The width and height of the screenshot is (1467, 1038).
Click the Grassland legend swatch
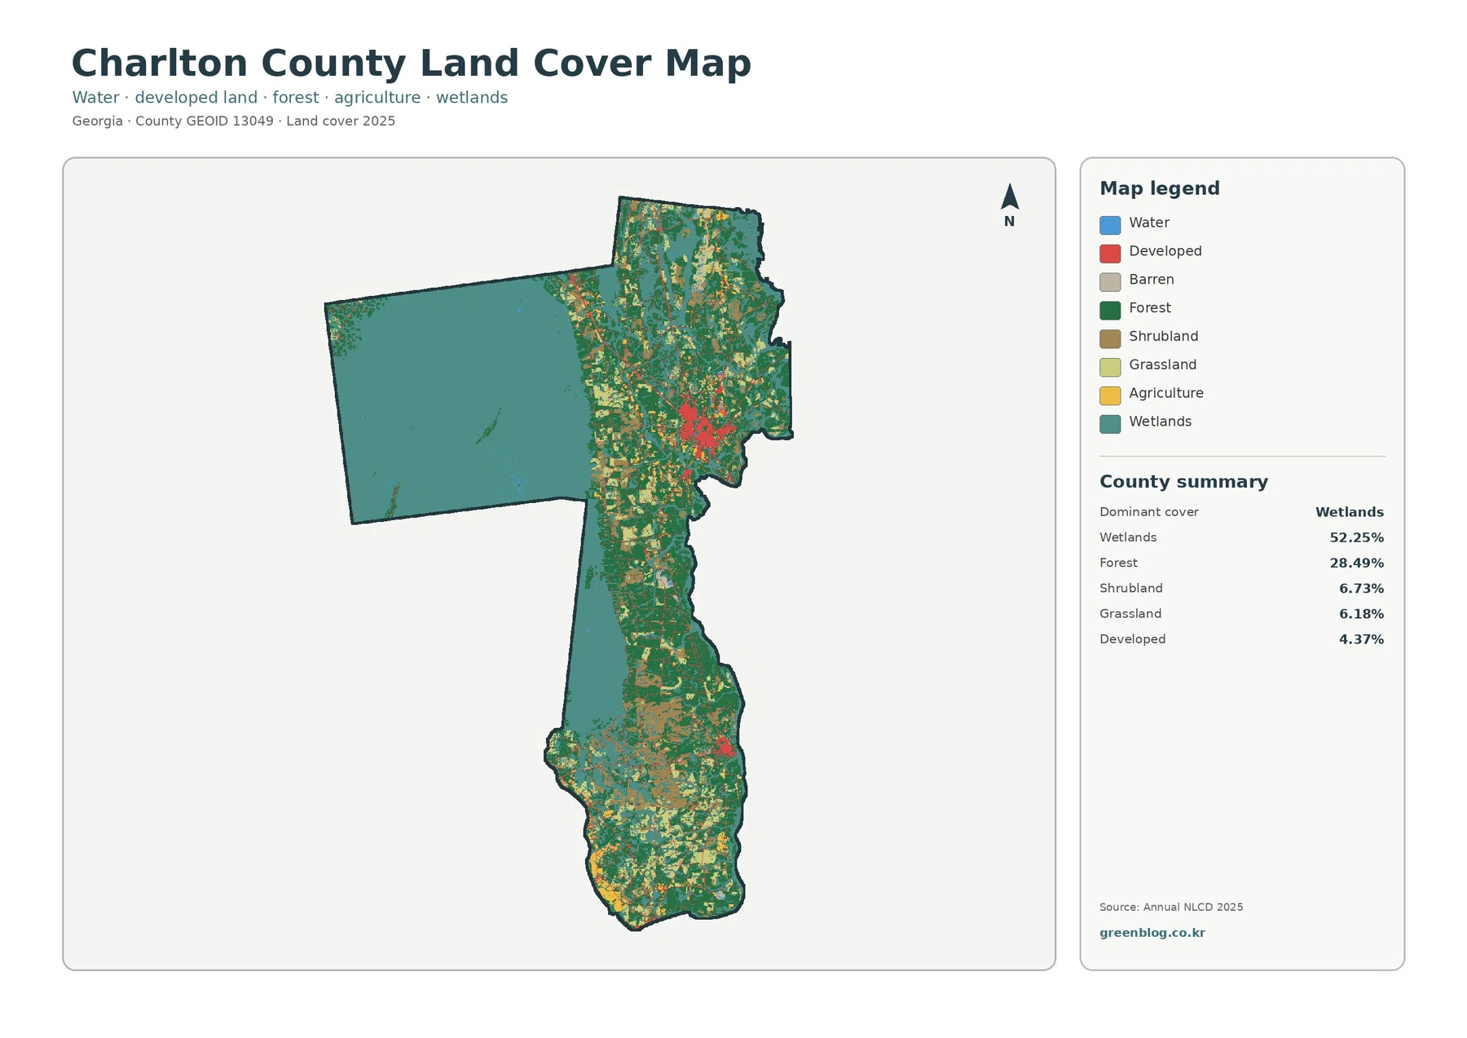pyautogui.click(x=1110, y=367)
